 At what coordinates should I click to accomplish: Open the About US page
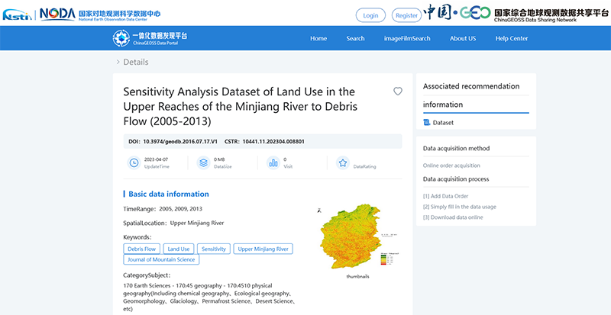pos(463,39)
